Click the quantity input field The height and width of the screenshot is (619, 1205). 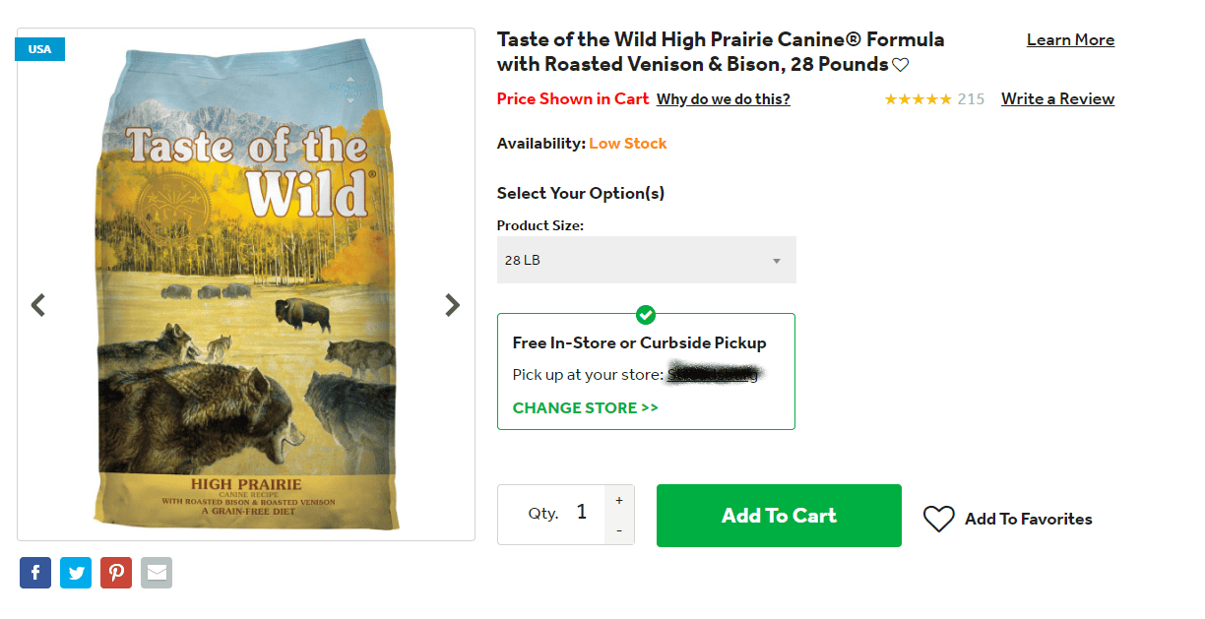click(581, 513)
